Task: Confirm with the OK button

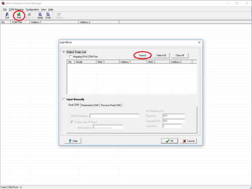Action: [169, 141]
